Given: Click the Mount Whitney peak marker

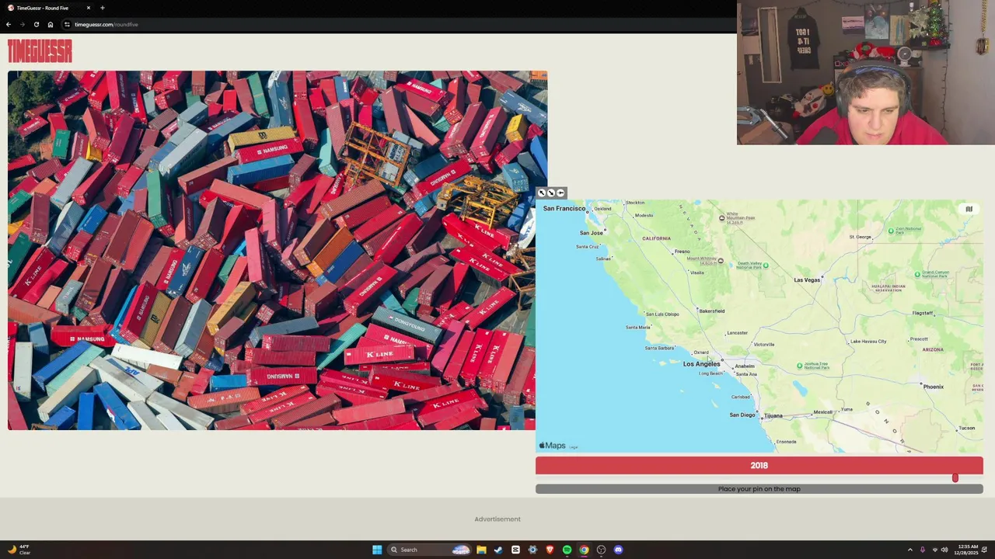Looking at the screenshot, I should [721, 261].
